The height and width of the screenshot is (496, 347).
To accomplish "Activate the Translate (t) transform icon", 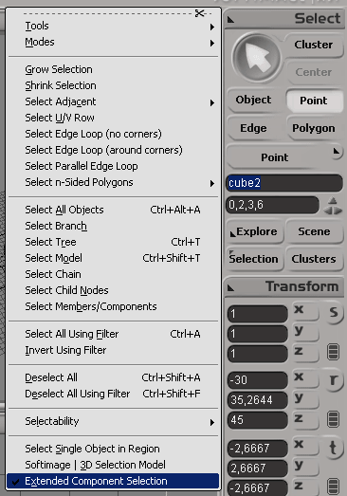I will click(334, 448).
